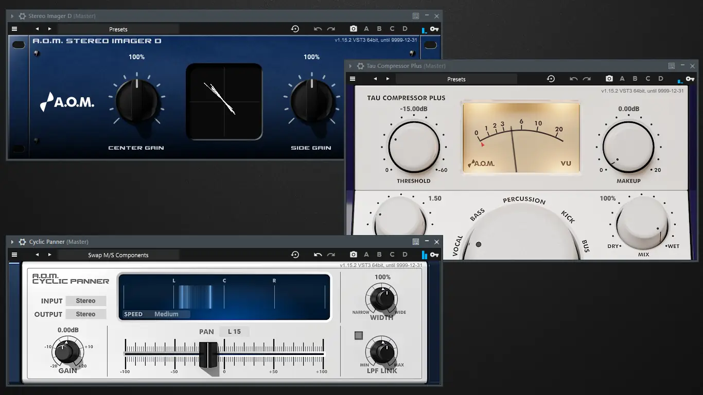703x395 pixels.
Task: Select compare slot A in Stereo Imager D
Action: pyautogui.click(x=366, y=29)
